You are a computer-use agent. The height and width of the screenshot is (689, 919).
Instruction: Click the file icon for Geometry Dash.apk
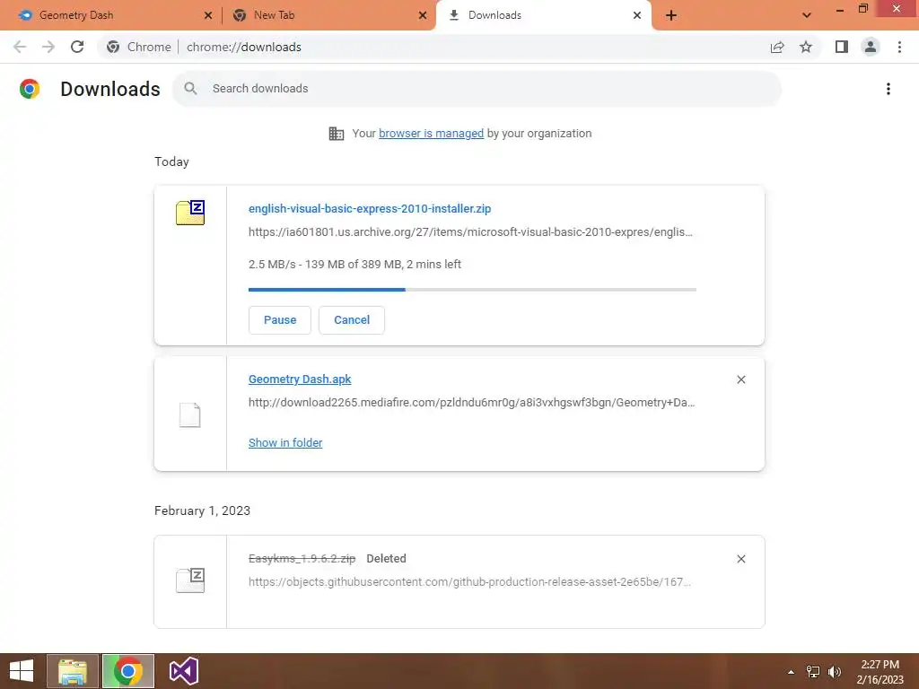pyautogui.click(x=190, y=414)
